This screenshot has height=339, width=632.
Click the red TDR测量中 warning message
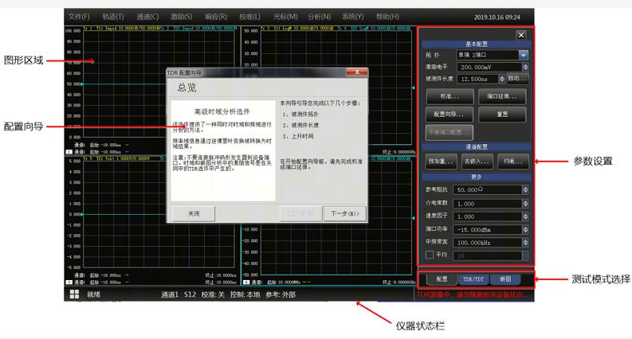472,294
